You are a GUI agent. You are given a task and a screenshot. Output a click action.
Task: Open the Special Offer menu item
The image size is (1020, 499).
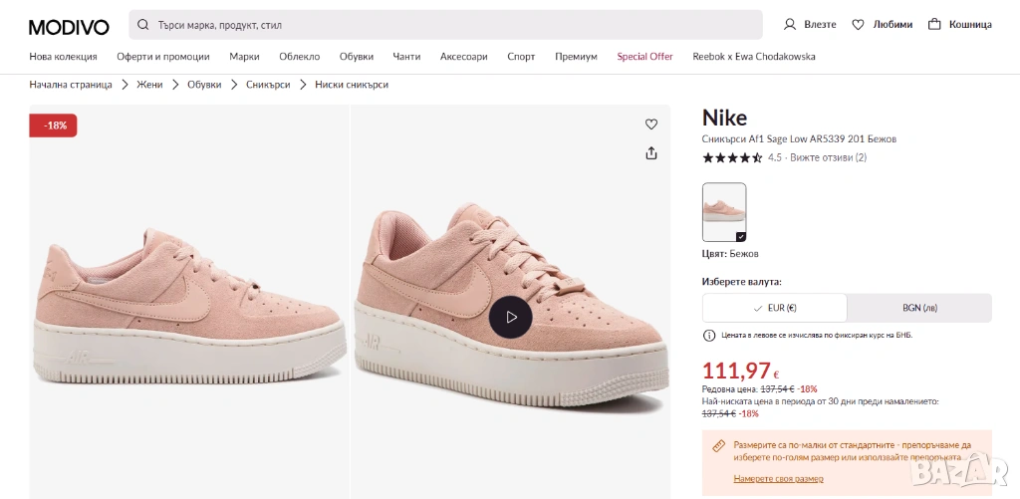pyautogui.click(x=644, y=57)
